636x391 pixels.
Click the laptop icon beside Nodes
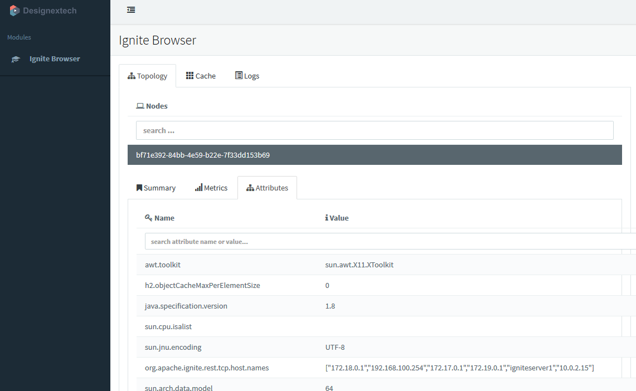[140, 106]
